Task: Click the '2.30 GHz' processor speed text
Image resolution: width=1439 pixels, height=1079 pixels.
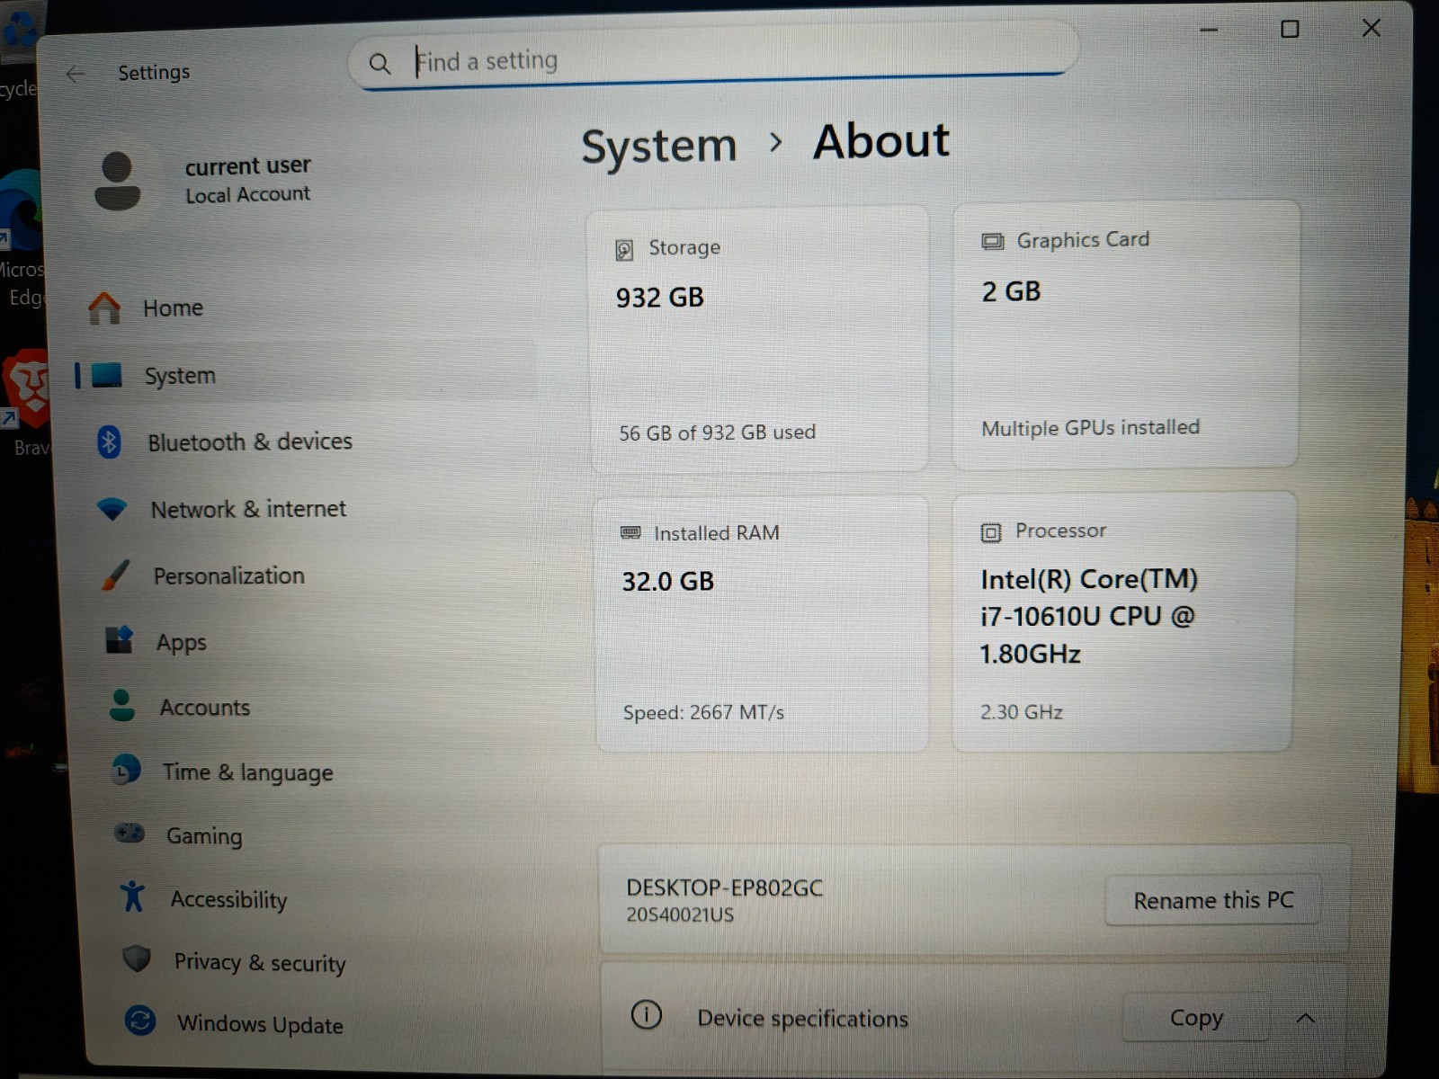Action: 1021,712
